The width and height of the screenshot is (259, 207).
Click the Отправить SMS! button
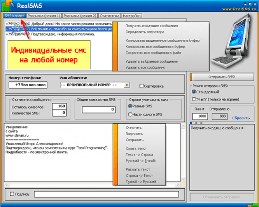[222, 77]
